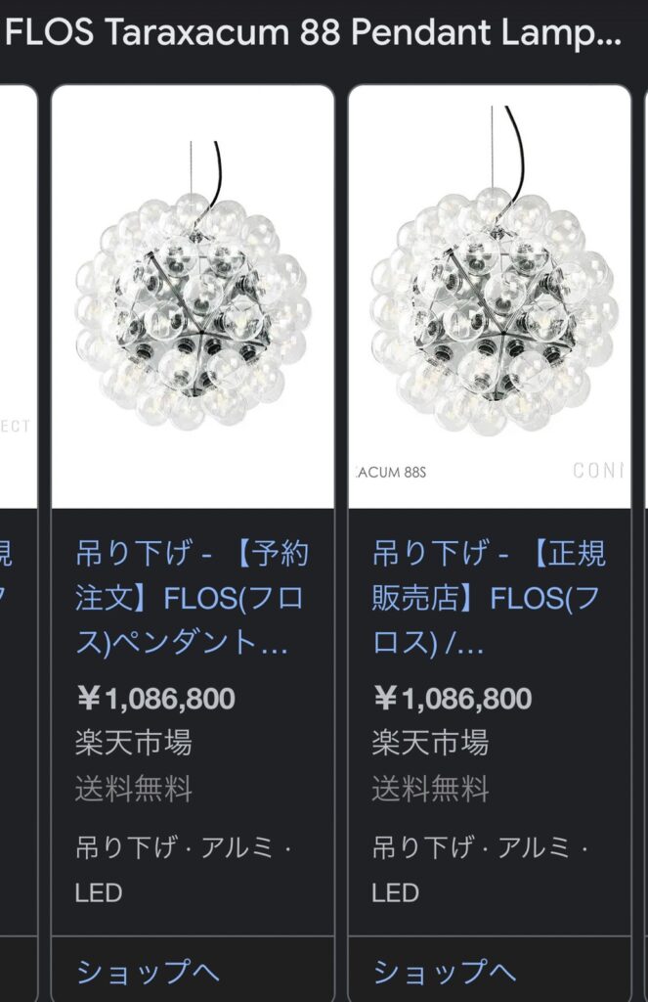
Task: Select the ¥1,086,800 price on the left card
Action: pyautogui.click(x=155, y=699)
